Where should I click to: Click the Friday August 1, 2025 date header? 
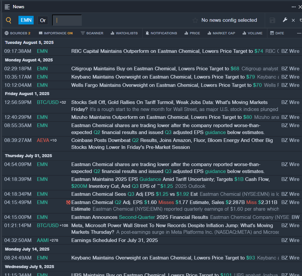pyautogui.click(x=27, y=93)
